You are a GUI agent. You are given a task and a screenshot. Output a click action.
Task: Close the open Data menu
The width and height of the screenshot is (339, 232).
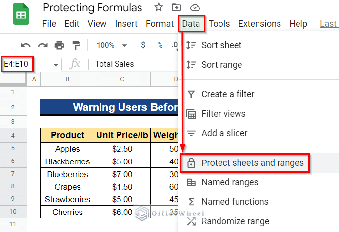(191, 24)
